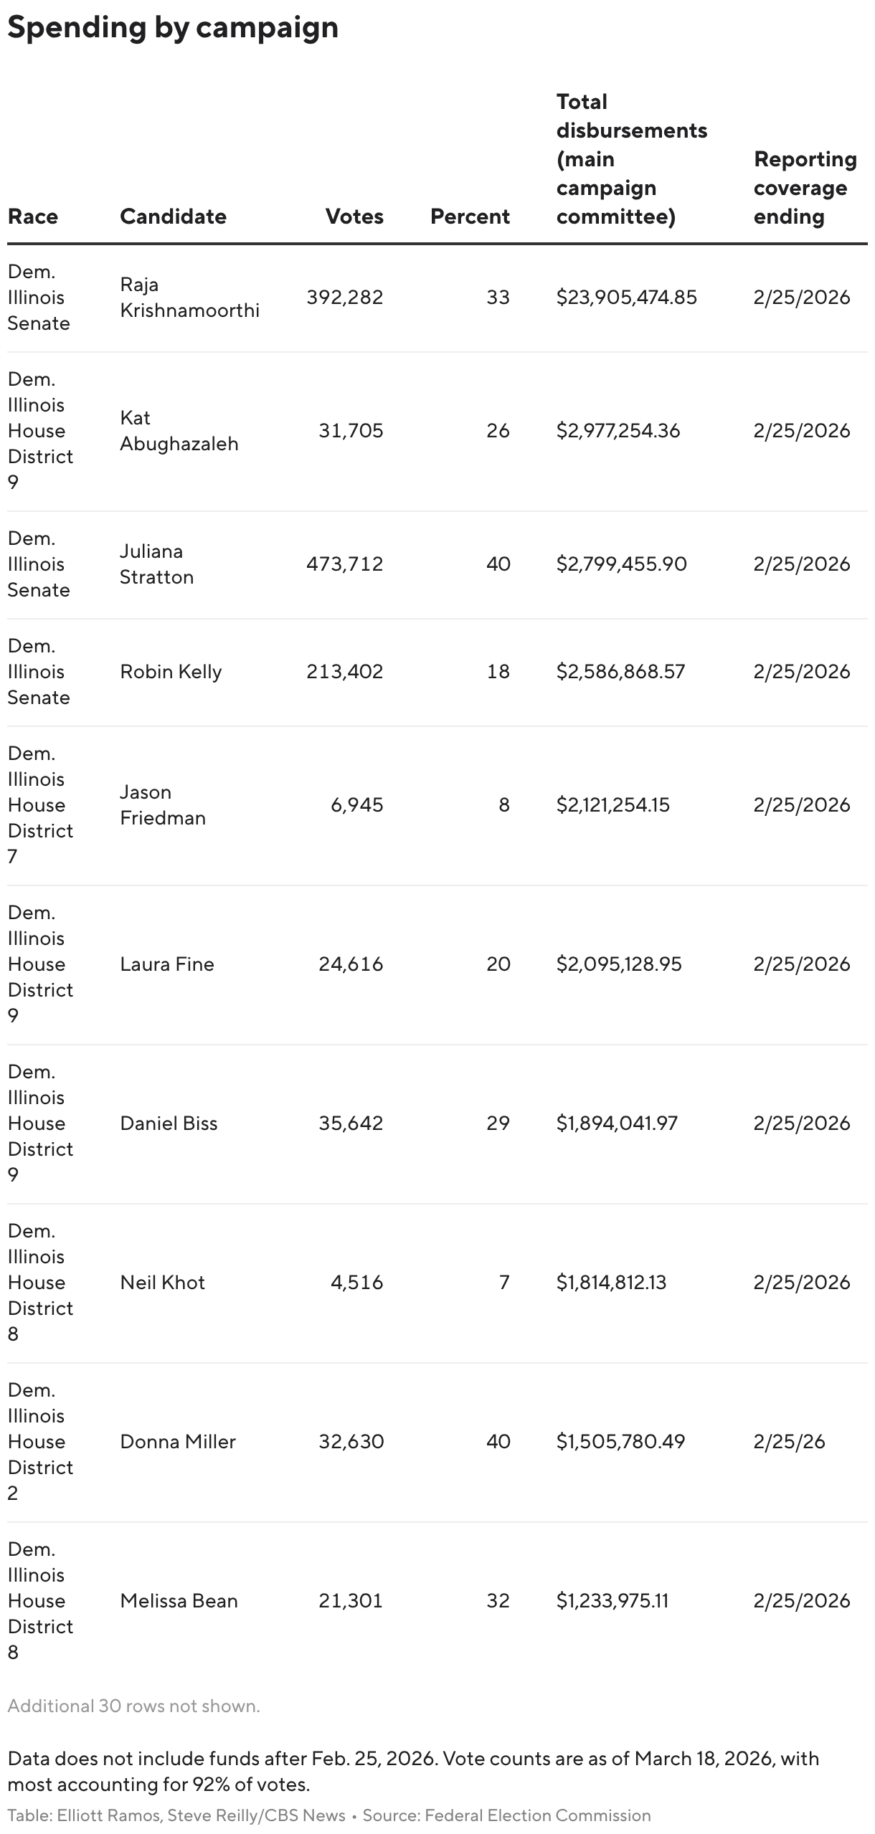This screenshot has width=875, height=1834.
Task: Click the Federal Election Commission source text
Action: (537, 1815)
